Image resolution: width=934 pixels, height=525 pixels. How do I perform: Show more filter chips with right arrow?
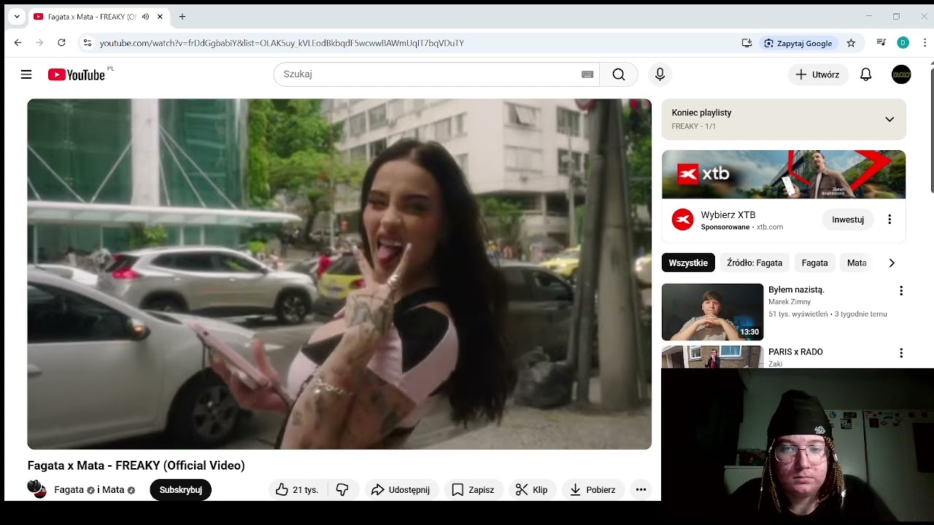pos(892,263)
